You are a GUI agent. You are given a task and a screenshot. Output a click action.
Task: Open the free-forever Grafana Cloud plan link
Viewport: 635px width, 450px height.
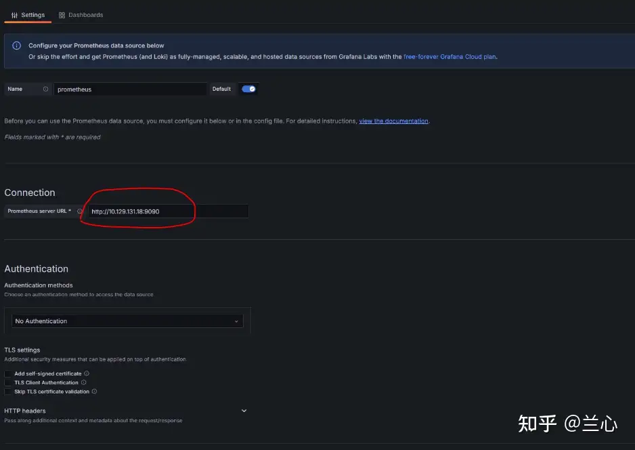pos(450,57)
